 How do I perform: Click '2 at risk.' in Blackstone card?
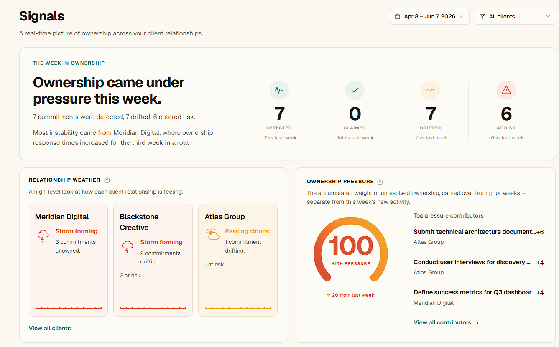pyautogui.click(x=131, y=275)
